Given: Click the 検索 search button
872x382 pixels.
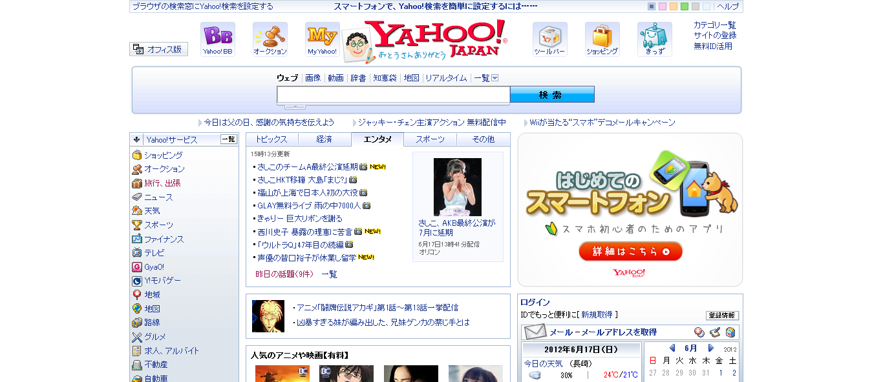Looking at the screenshot, I should pos(552,95).
